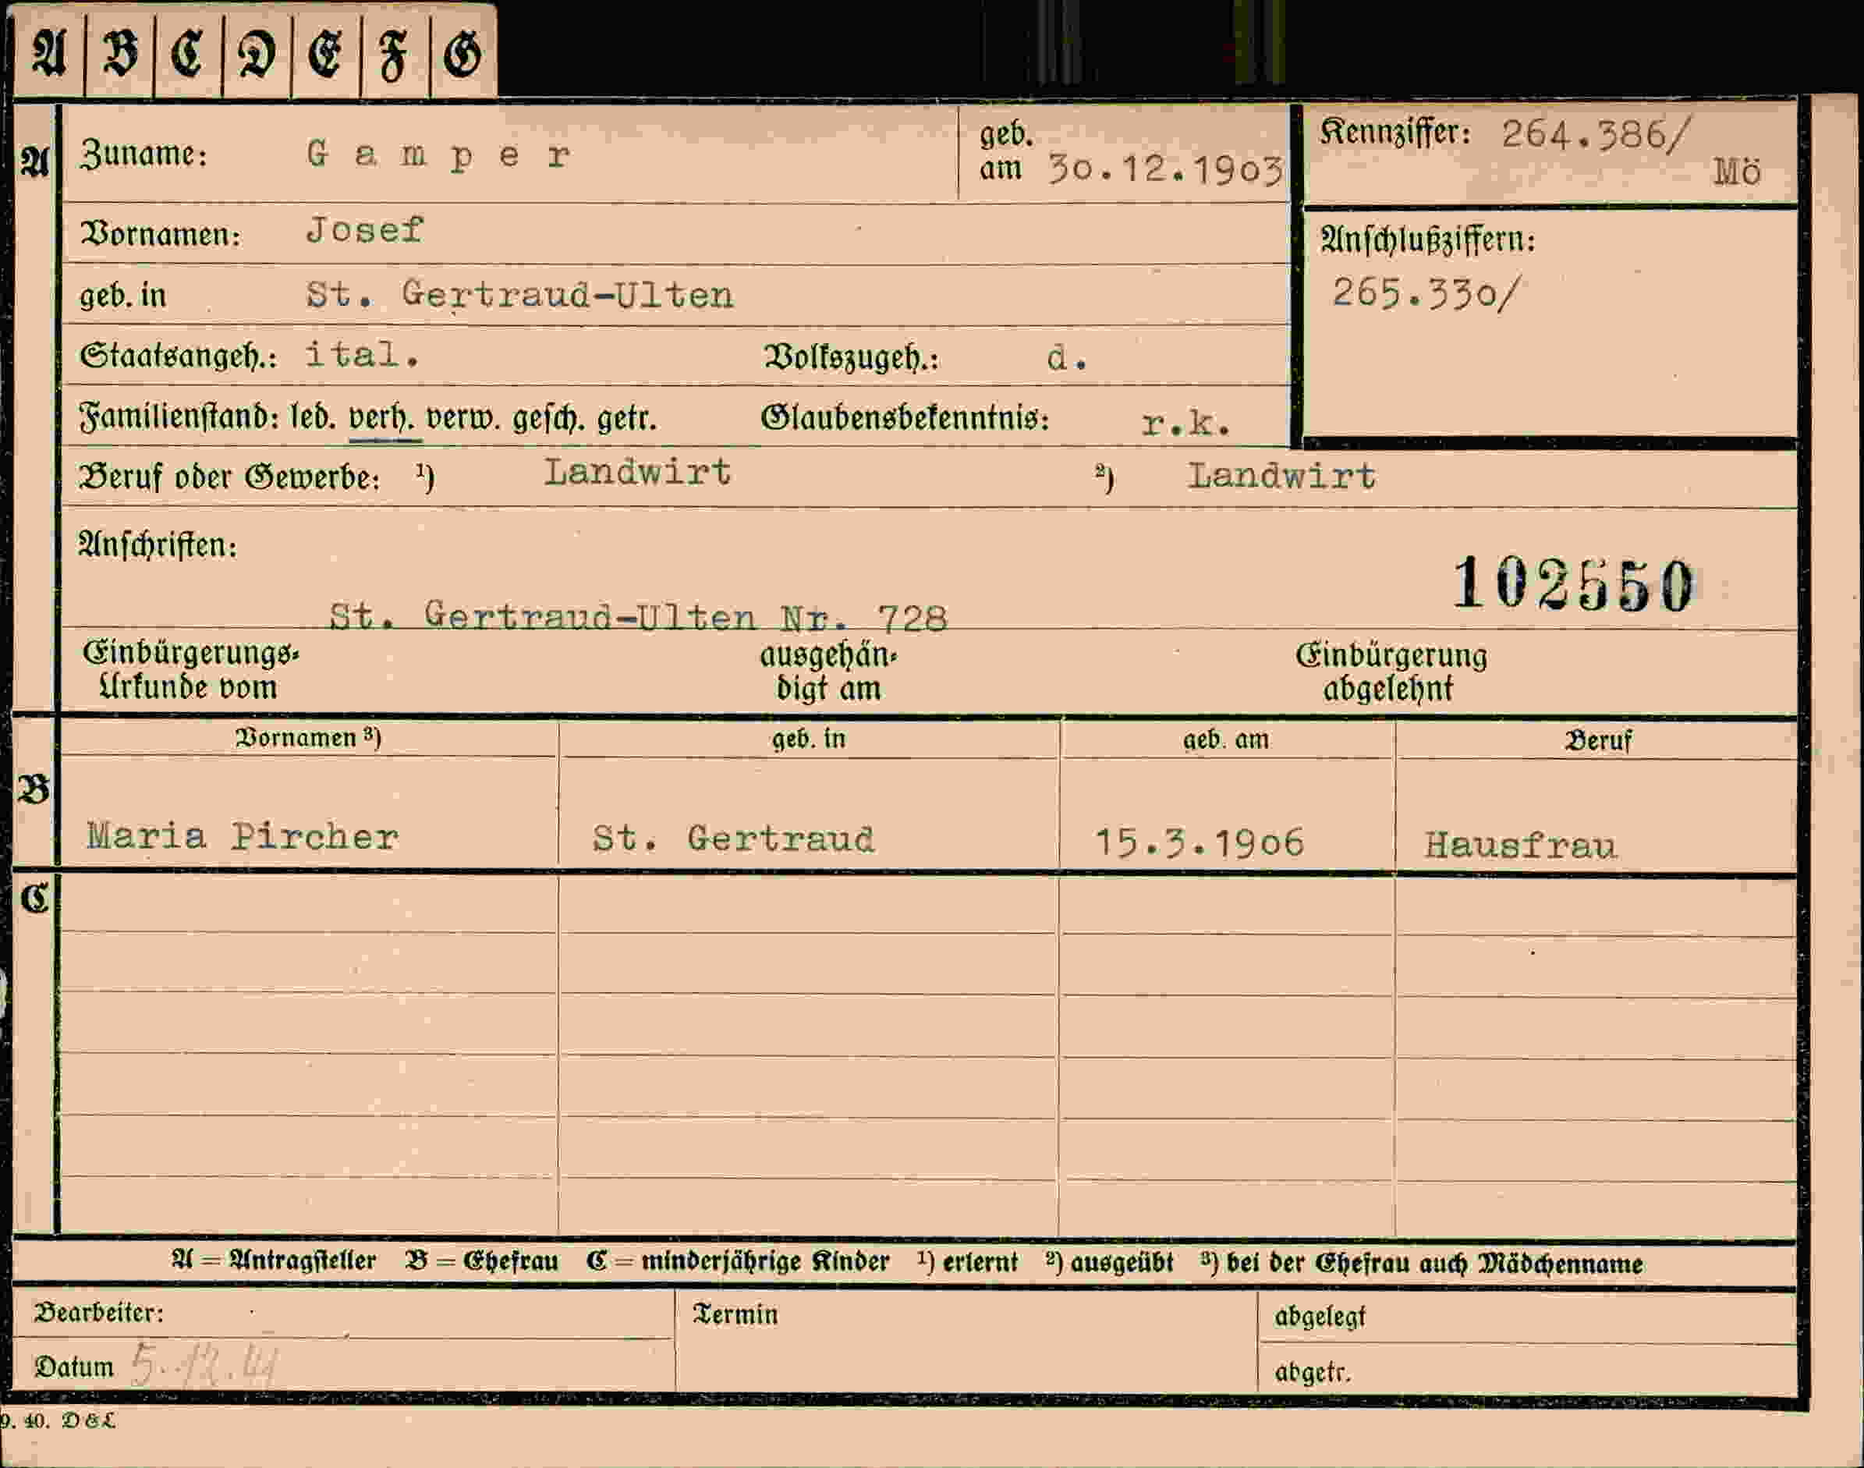Click wife's birth date "15.3.1906"
Image resolution: width=1864 pixels, height=1468 pixels.
point(1199,842)
